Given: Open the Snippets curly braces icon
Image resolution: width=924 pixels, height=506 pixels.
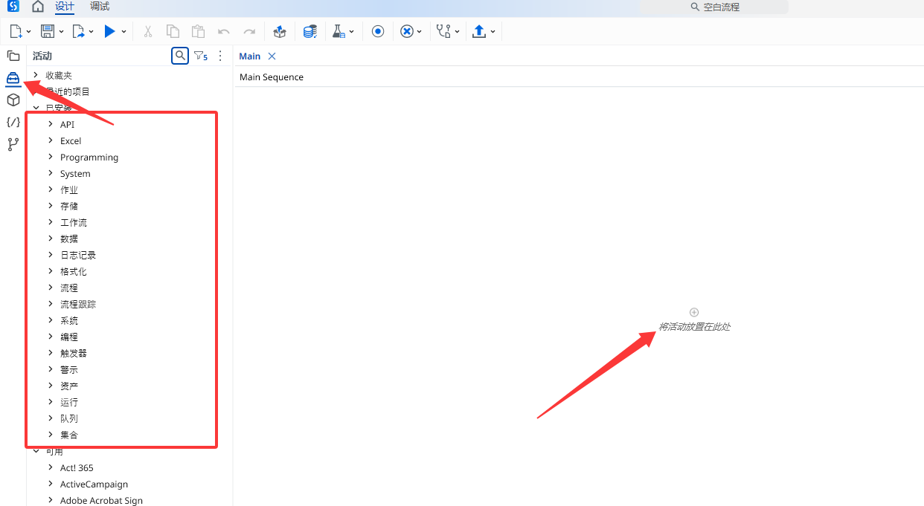Looking at the screenshot, I should pyautogui.click(x=13, y=122).
